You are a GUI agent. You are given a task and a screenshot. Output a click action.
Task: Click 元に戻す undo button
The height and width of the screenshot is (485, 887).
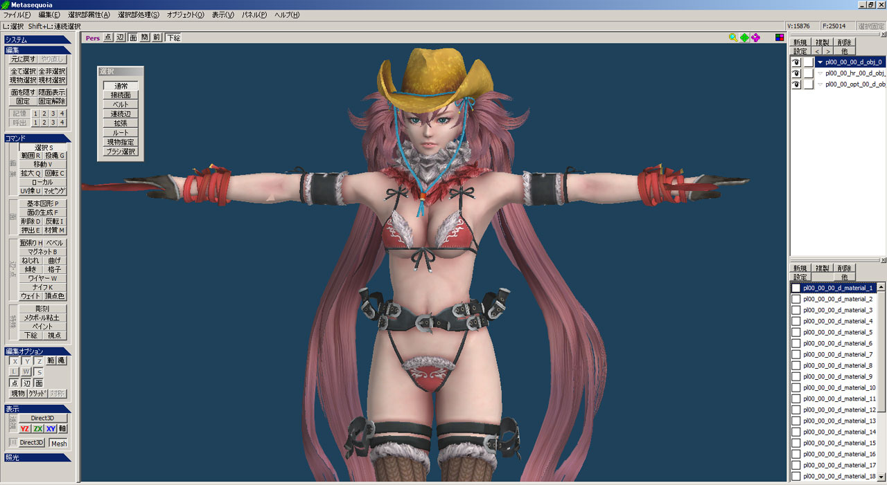(x=23, y=60)
